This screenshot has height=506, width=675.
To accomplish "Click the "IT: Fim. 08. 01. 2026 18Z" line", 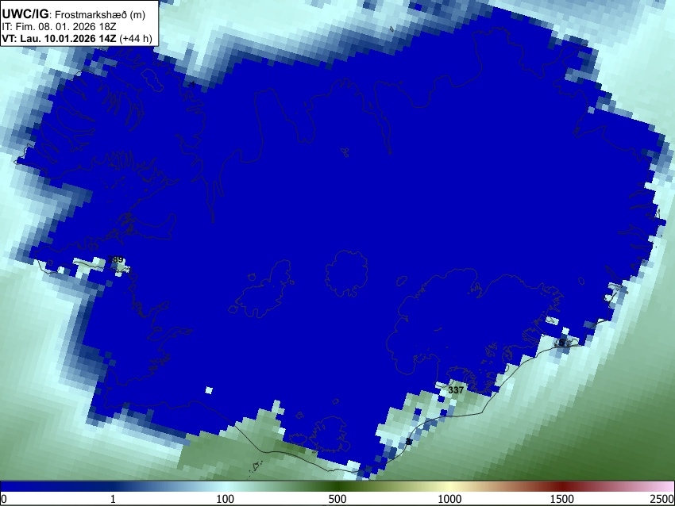I will pyautogui.click(x=59, y=27).
